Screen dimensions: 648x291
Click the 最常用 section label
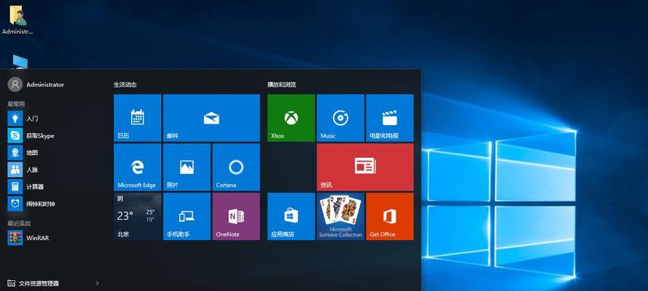pos(16,104)
